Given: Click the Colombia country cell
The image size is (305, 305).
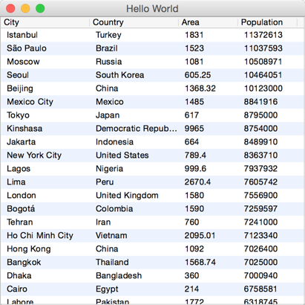Looking at the screenshot, I should tap(114, 209).
